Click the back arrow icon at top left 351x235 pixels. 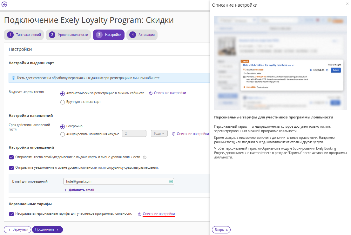click(4, 4)
